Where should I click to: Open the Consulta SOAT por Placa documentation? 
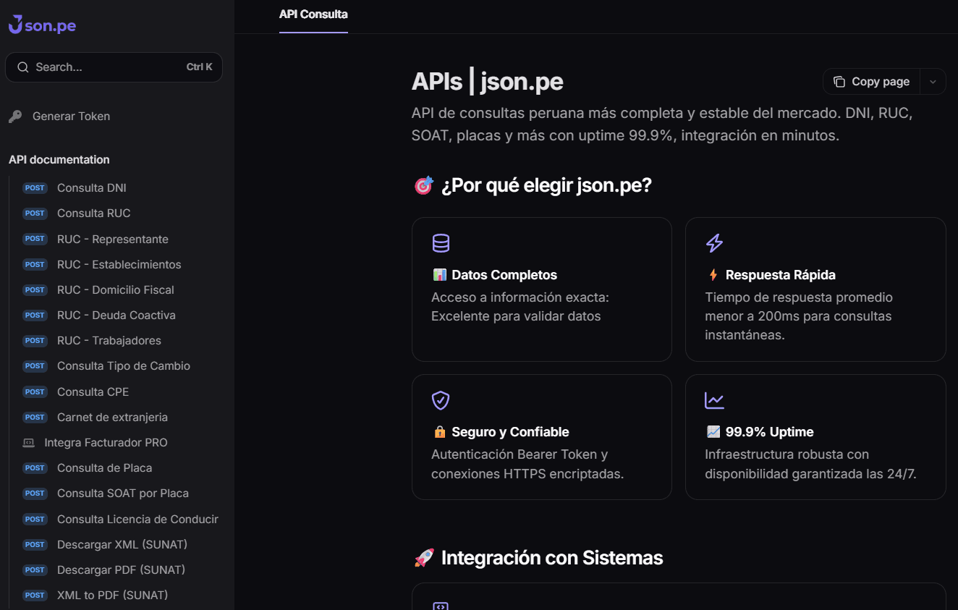122,493
